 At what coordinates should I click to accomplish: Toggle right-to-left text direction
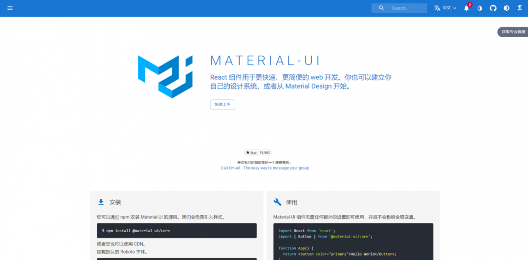click(x=520, y=8)
